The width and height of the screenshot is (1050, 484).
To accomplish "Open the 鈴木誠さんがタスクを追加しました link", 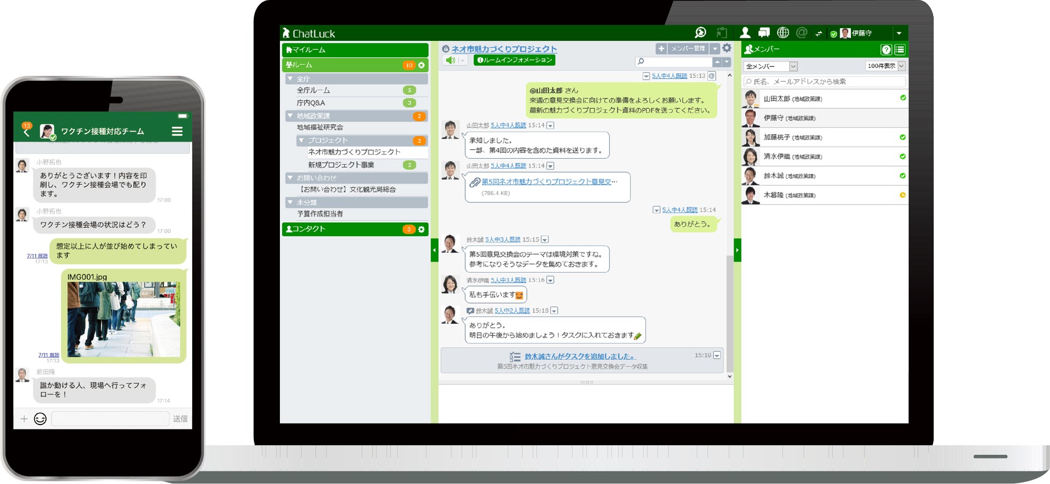I will point(579,357).
